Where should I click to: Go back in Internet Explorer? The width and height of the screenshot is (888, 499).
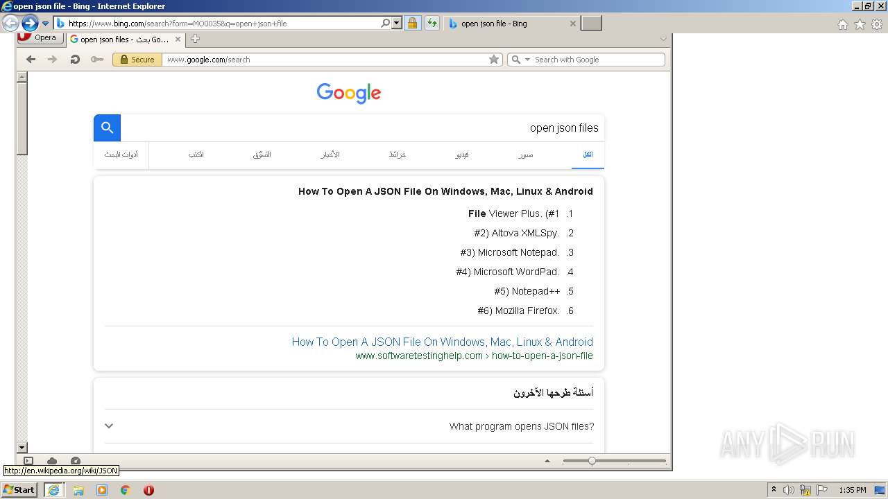click(x=10, y=23)
